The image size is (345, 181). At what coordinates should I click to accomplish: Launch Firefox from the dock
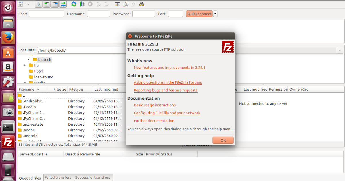[x=8, y=37]
